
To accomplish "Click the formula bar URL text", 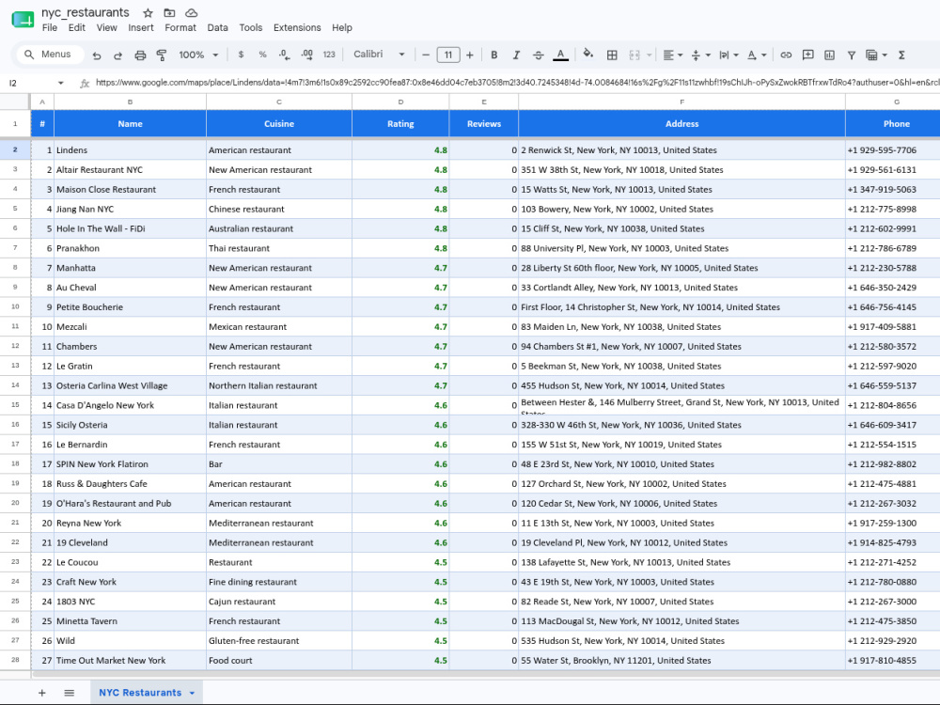I will click(x=517, y=83).
